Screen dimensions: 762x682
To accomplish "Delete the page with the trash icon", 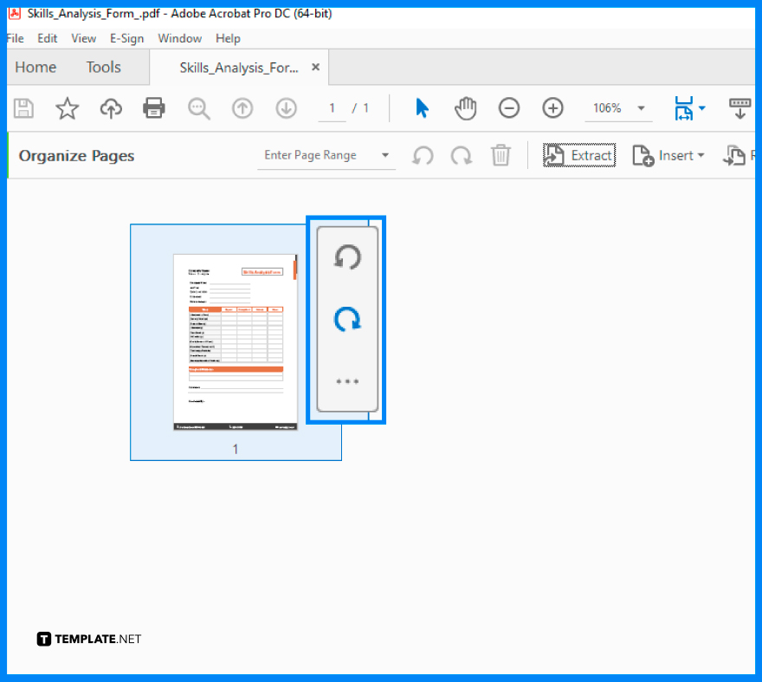I will pyautogui.click(x=500, y=155).
